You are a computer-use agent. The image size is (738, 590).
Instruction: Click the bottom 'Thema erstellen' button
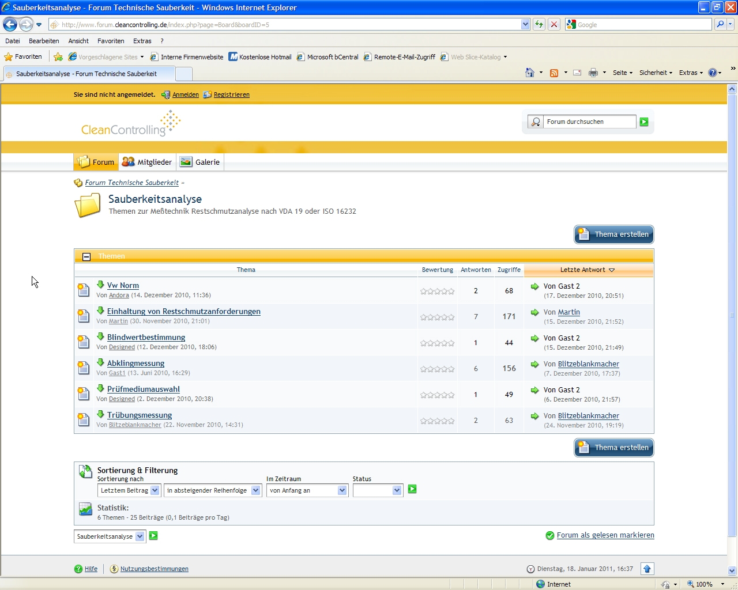(x=614, y=448)
